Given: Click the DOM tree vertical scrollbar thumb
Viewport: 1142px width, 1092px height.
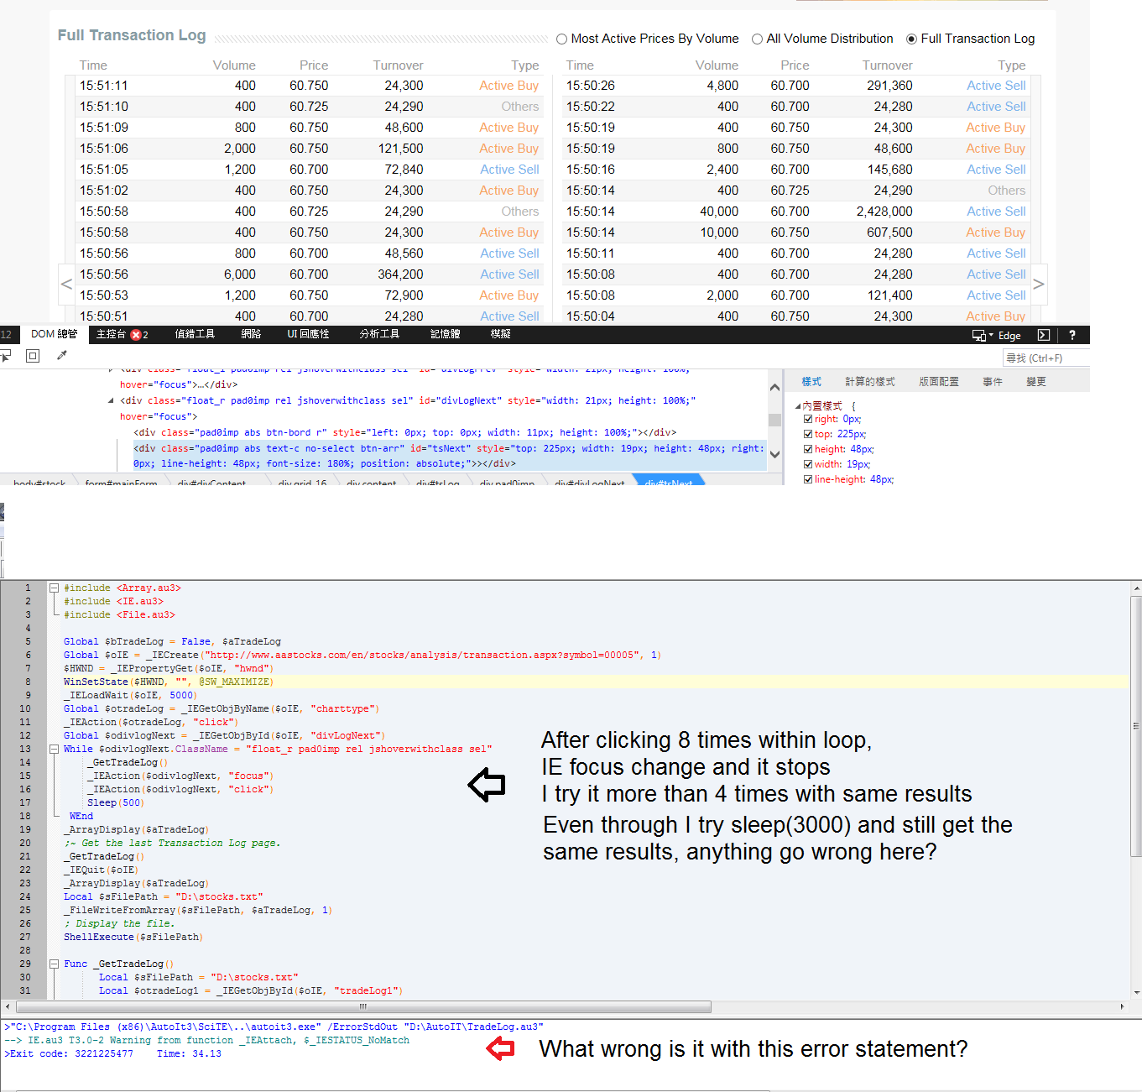Looking at the screenshot, I should (x=774, y=420).
